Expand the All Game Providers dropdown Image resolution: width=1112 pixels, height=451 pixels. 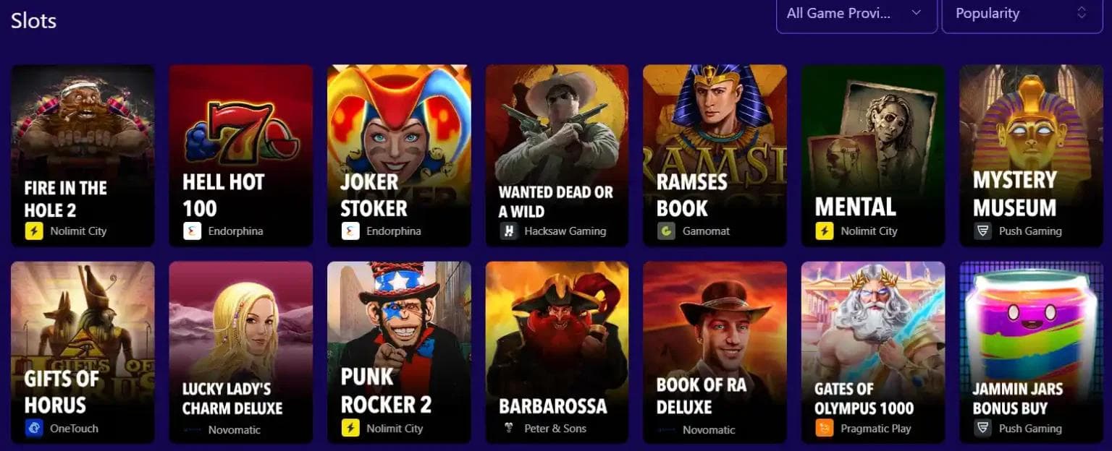point(856,14)
